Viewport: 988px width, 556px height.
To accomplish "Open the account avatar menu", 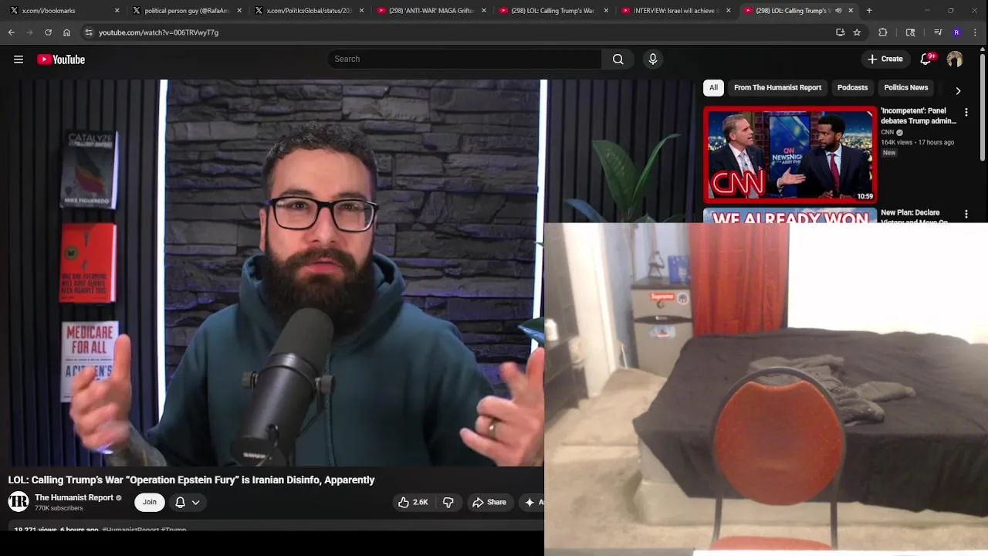I will tap(955, 59).
